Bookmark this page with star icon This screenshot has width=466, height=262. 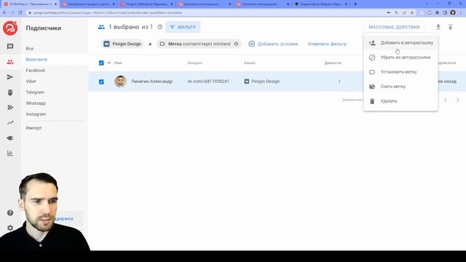412,13
